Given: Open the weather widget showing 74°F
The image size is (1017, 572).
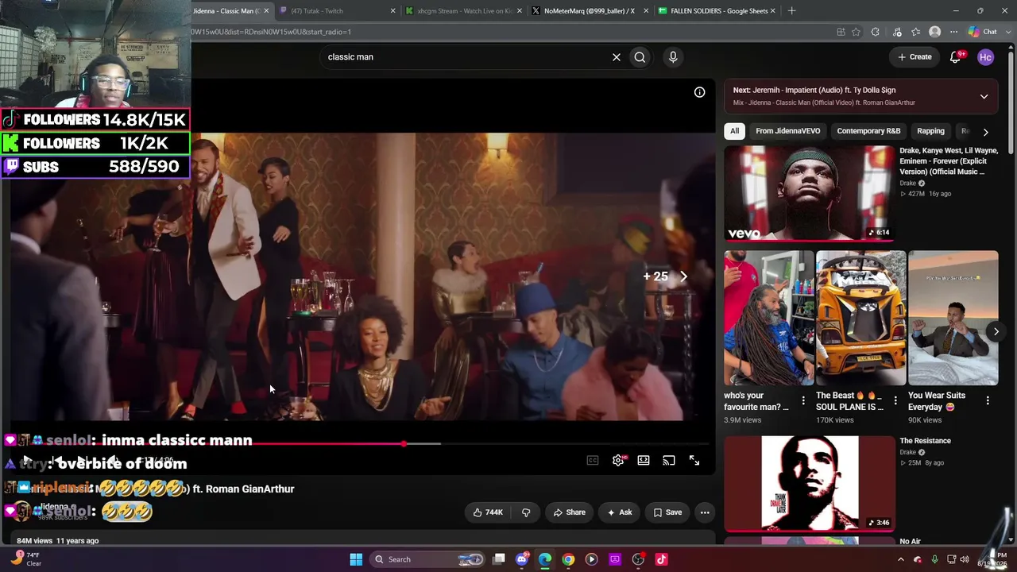Looking at the screenshot, I should (x=25, y=559).
